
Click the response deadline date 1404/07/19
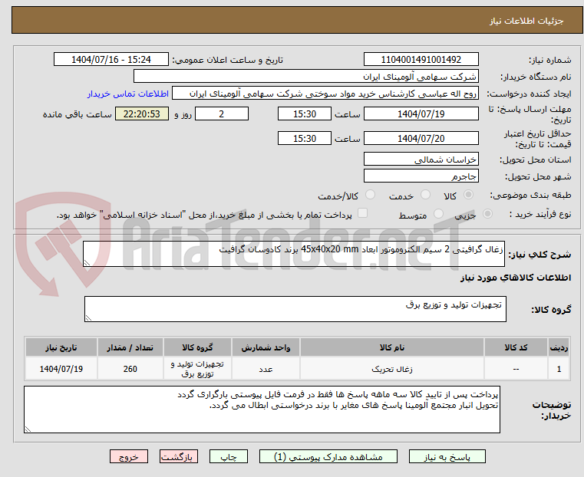(421, 113)
